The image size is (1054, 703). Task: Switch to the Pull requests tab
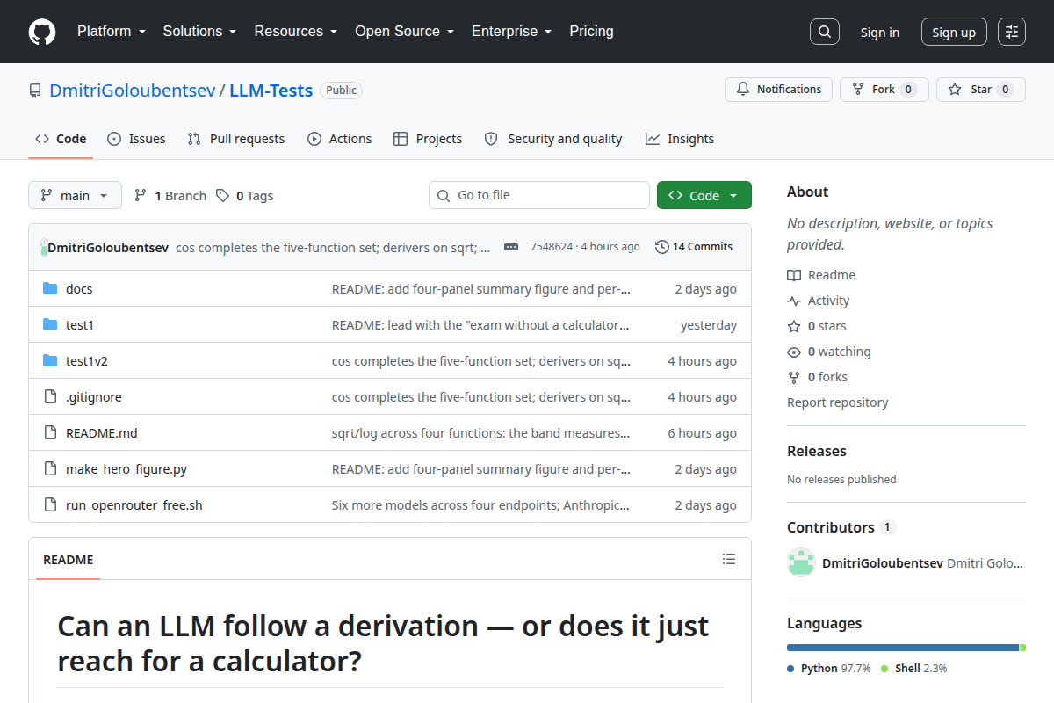point(236,139)
